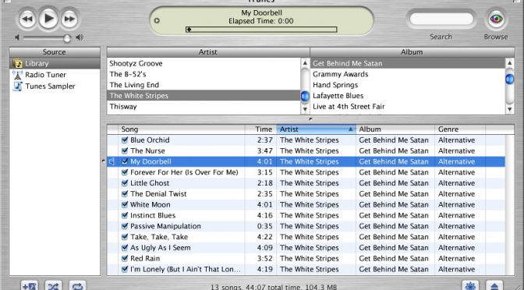This screenshot has width=524, height=290.
Task: Click Artist list scroll down arrow
Action: (x=305, y=109)
